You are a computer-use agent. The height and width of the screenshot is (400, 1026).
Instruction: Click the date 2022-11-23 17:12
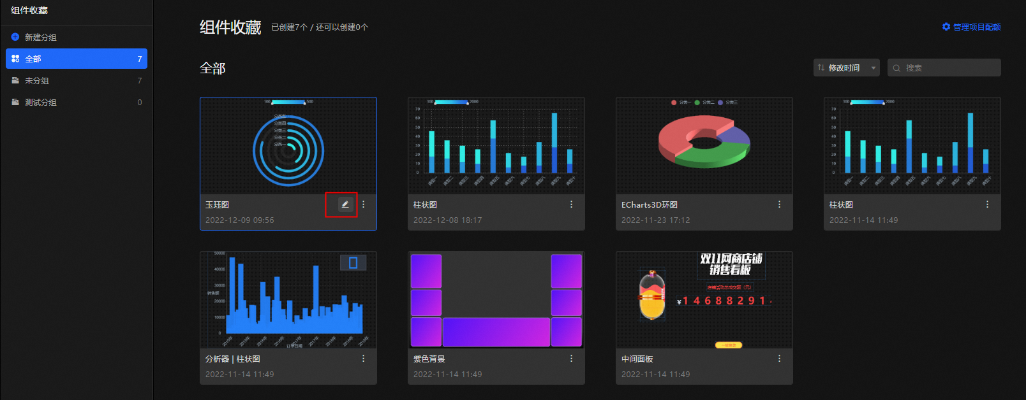point(656,220)
